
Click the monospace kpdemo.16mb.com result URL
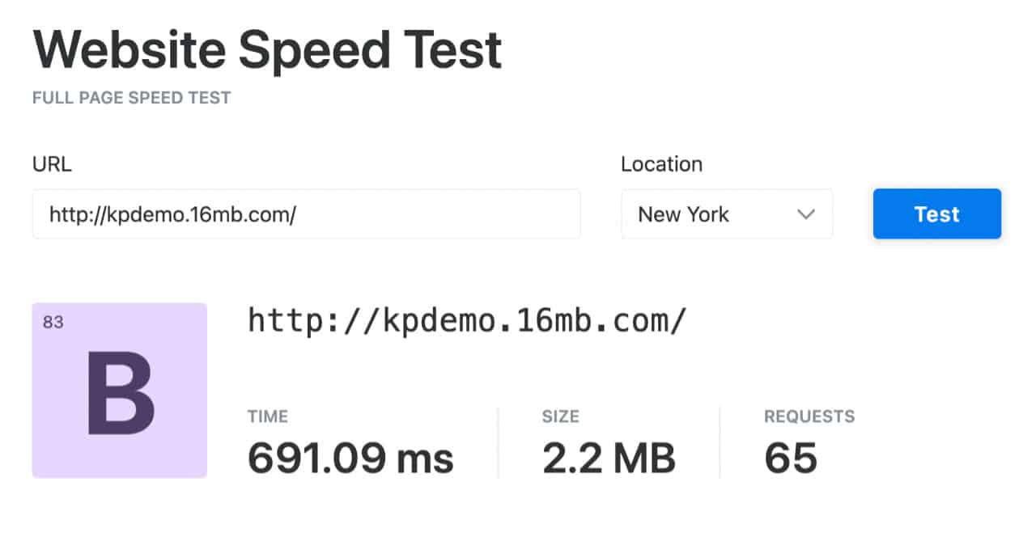click(x=466, y=321)
